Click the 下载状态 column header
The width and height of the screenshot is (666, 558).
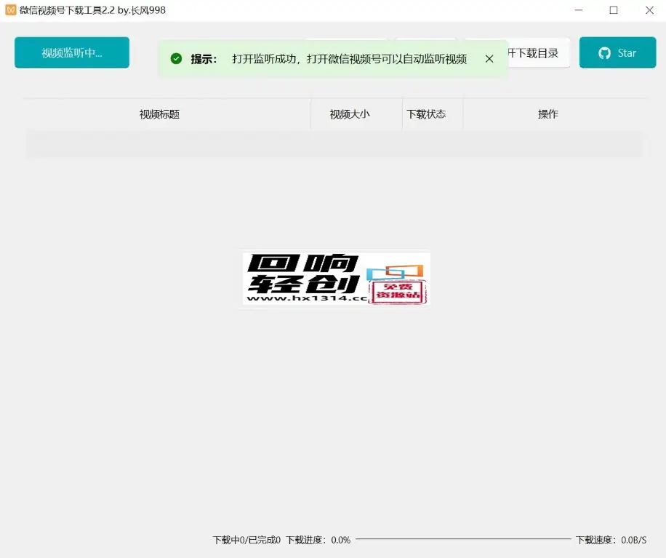[426, 114]
